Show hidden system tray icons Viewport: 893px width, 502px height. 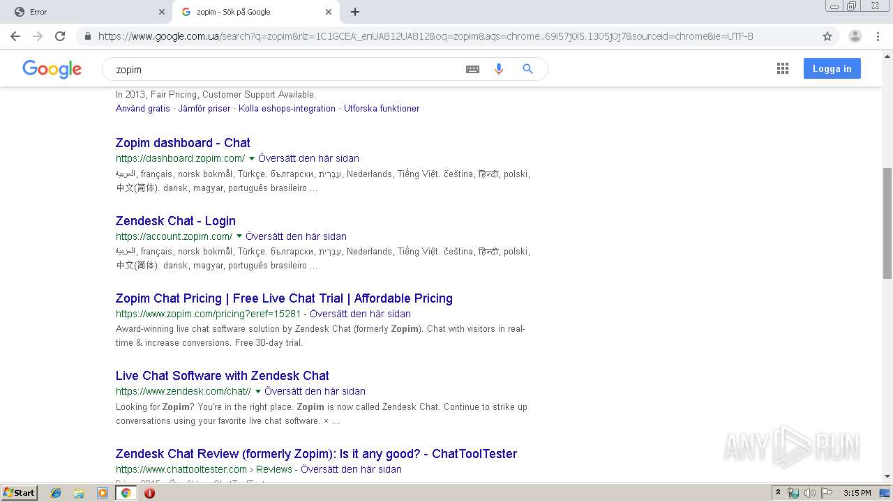(778, 493)
